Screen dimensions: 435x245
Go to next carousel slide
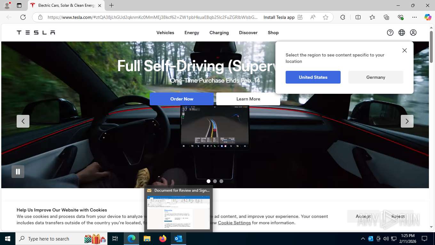tap(407, 121)
